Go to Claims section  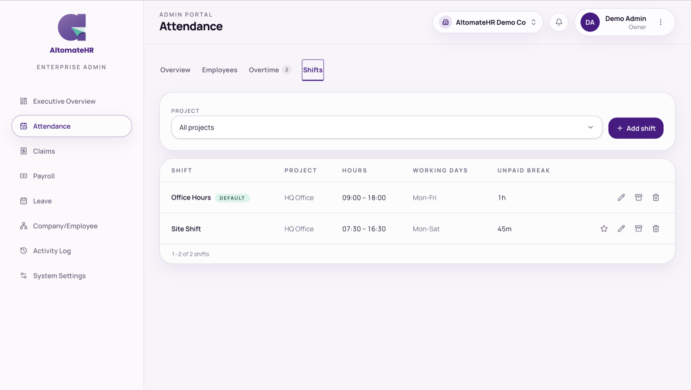click(72, 151)
